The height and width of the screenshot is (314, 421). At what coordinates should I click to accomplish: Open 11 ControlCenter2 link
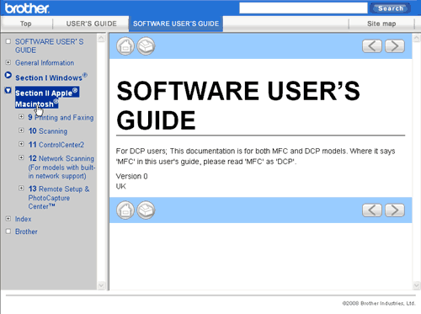click(x=56, y=145)
